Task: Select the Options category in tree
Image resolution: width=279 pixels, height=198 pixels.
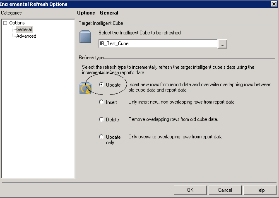Action: click(x=17, y=23)
